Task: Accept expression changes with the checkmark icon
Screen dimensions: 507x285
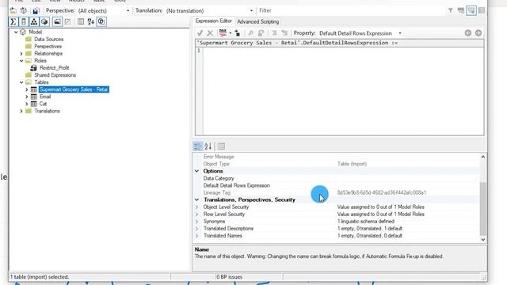Action: click(x=200, y=33)
